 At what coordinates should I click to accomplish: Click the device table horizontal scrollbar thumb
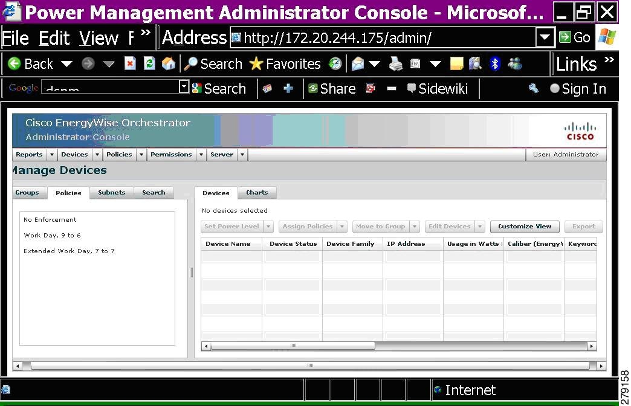[293, 346]
